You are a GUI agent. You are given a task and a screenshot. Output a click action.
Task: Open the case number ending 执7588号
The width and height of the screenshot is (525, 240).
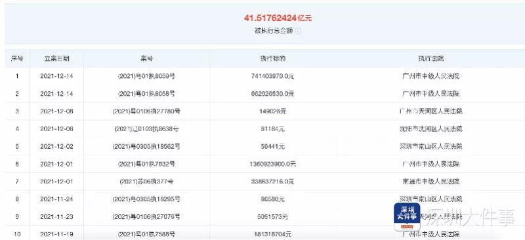(146, 234)
